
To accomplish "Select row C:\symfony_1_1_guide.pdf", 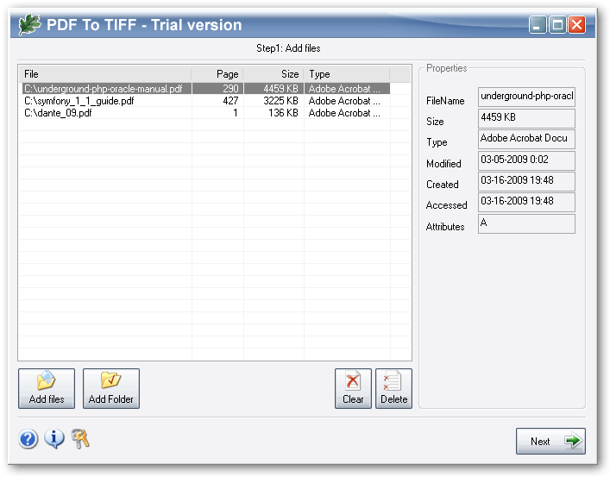I will coord(205,101).
